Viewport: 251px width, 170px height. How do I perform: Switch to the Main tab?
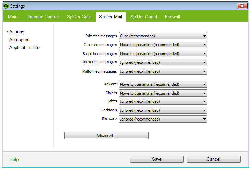[12, 17]
